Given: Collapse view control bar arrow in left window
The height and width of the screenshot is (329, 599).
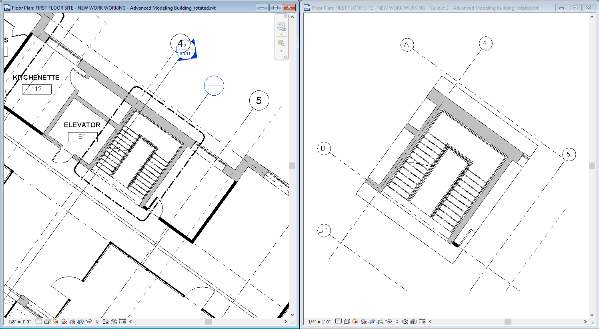Looking at the screenshot, I should [130, 321].
